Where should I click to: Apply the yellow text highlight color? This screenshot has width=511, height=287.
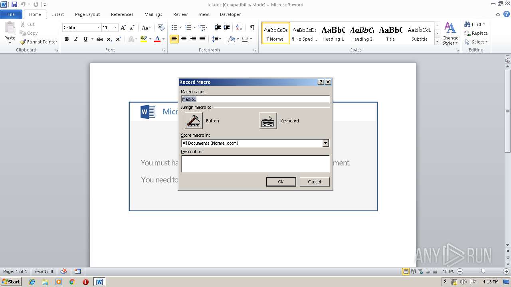[144, 39]
